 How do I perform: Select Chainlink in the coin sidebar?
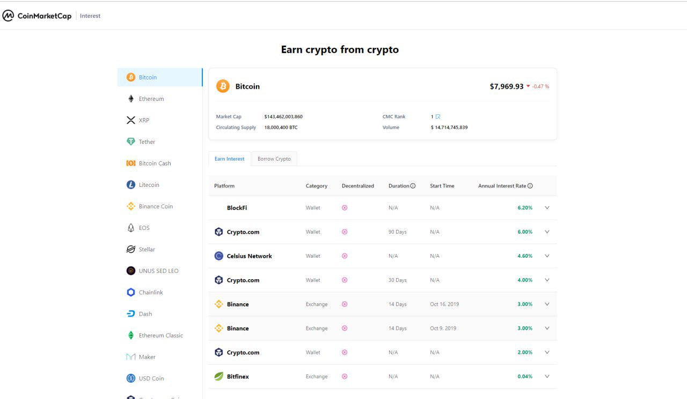click(160, 292)
